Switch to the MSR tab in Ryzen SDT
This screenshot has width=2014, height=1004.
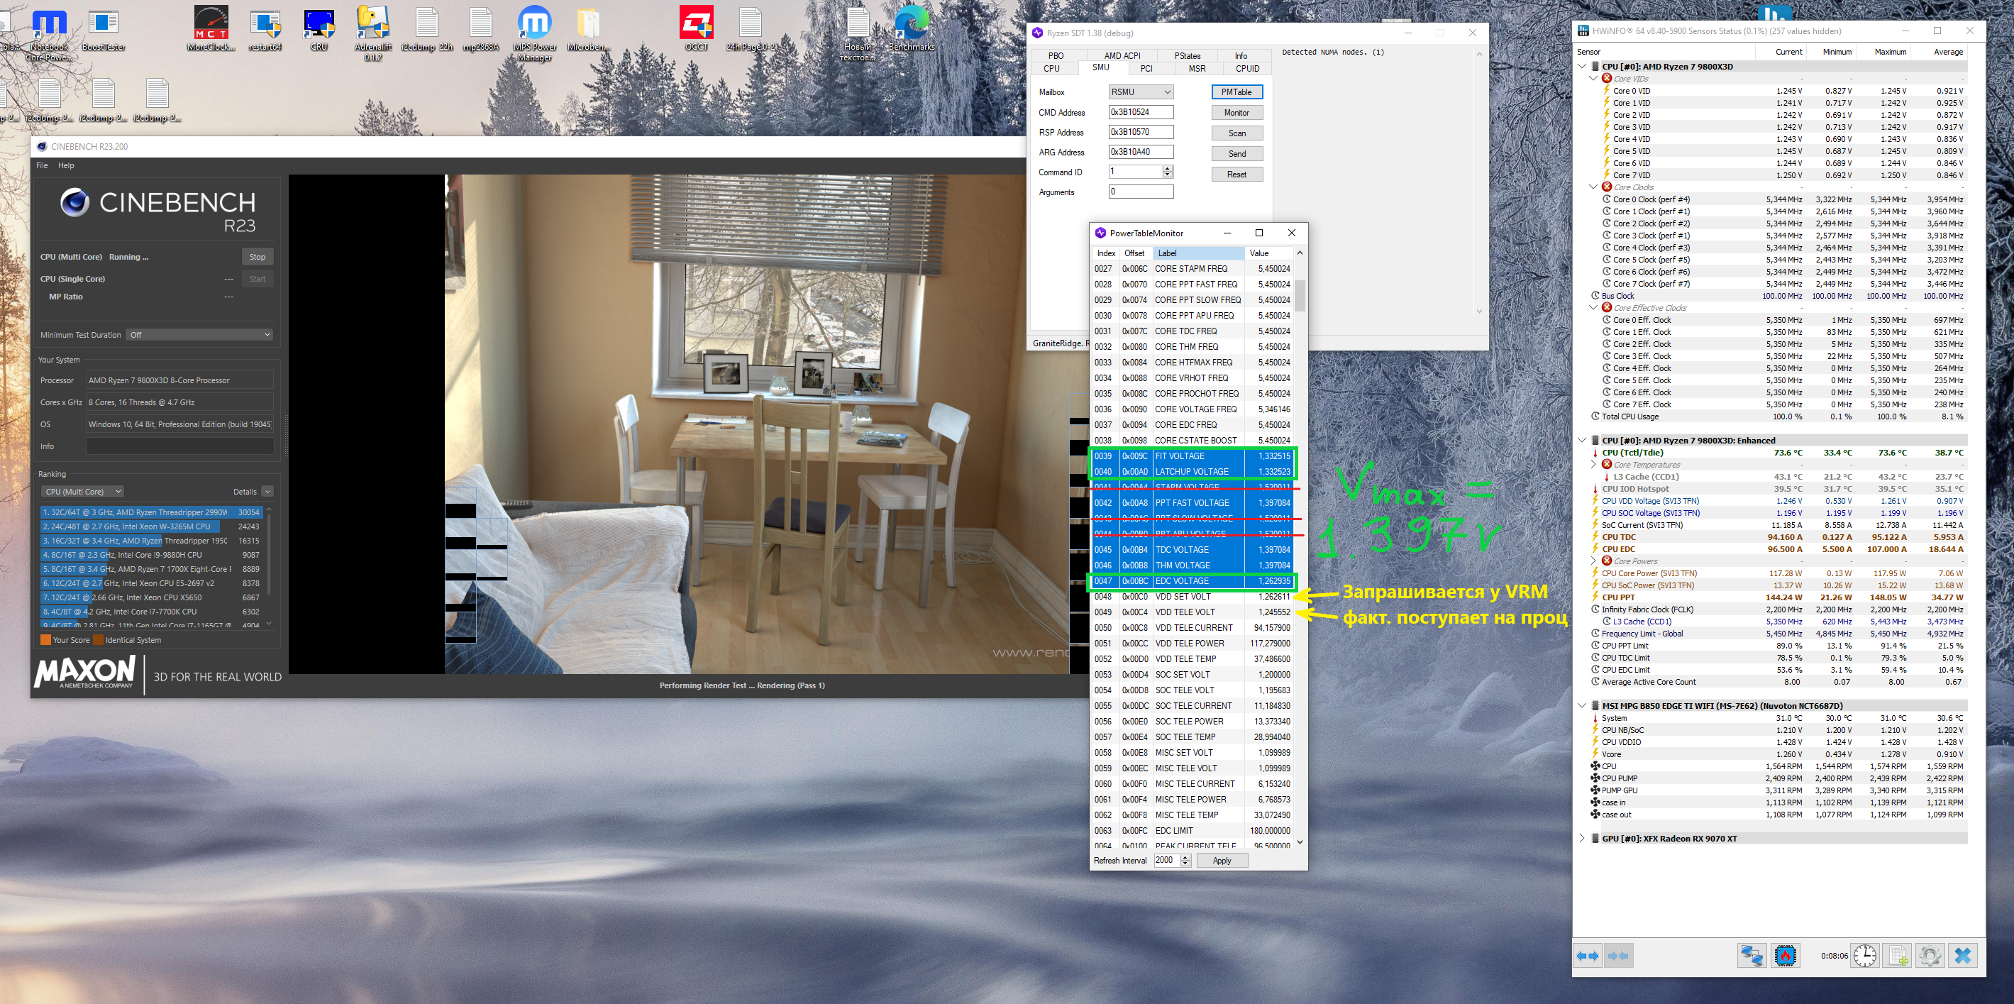(x=1196, y=69)
